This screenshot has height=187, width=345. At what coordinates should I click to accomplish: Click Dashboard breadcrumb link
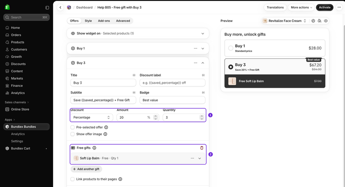84,8
